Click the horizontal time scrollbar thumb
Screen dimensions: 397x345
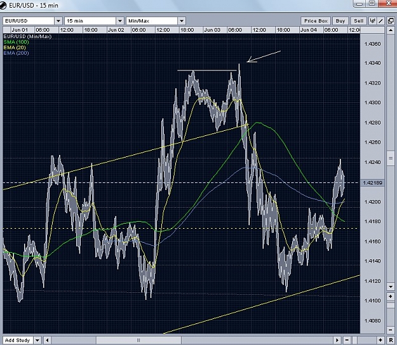[138, 340]
